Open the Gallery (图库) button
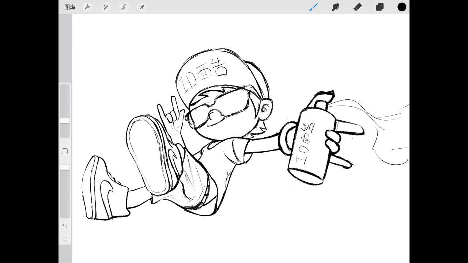468x263 pixels. pyautogui.click(x=70, y=7)
